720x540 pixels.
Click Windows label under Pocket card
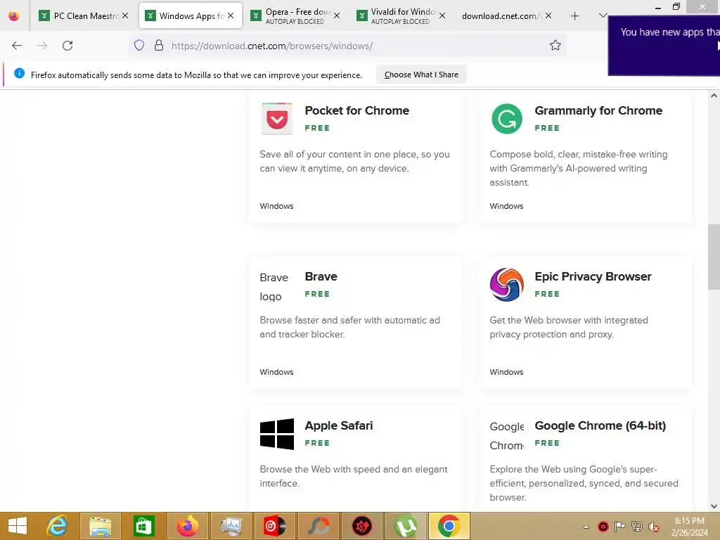276,206
